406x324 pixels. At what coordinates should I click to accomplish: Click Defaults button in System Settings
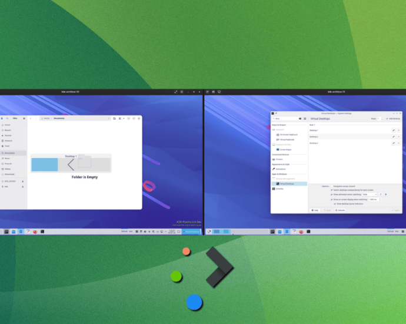[340, 210]
